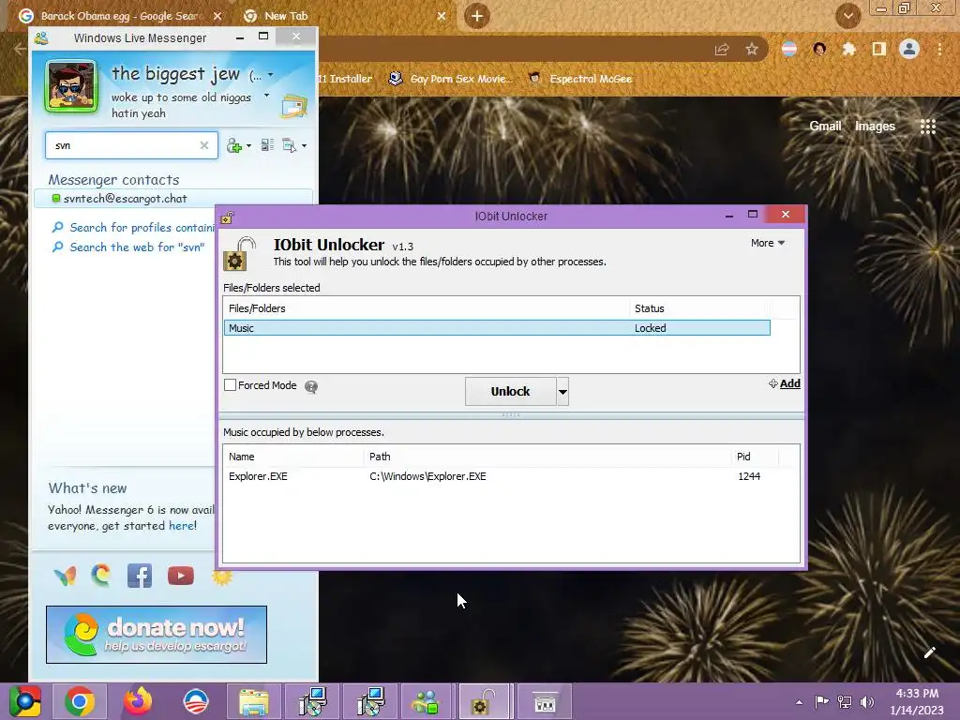The height and width of the screenshot is (720, 960).
Task: Click the tab search chevron button in Chrome
Action: (x=847, y=16)
